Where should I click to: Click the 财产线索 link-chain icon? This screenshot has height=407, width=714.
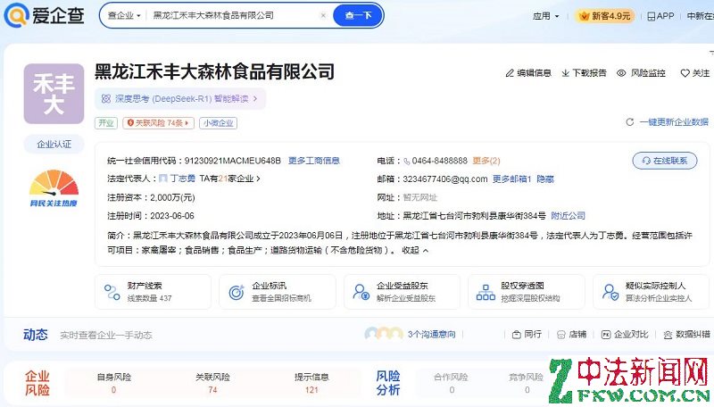pyautogui.click(x=112, y=292)
